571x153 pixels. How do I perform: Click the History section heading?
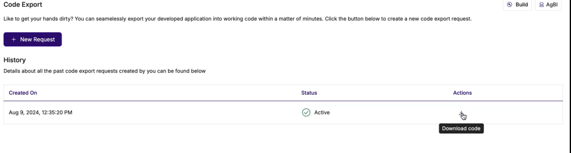[x=15, y=60]
